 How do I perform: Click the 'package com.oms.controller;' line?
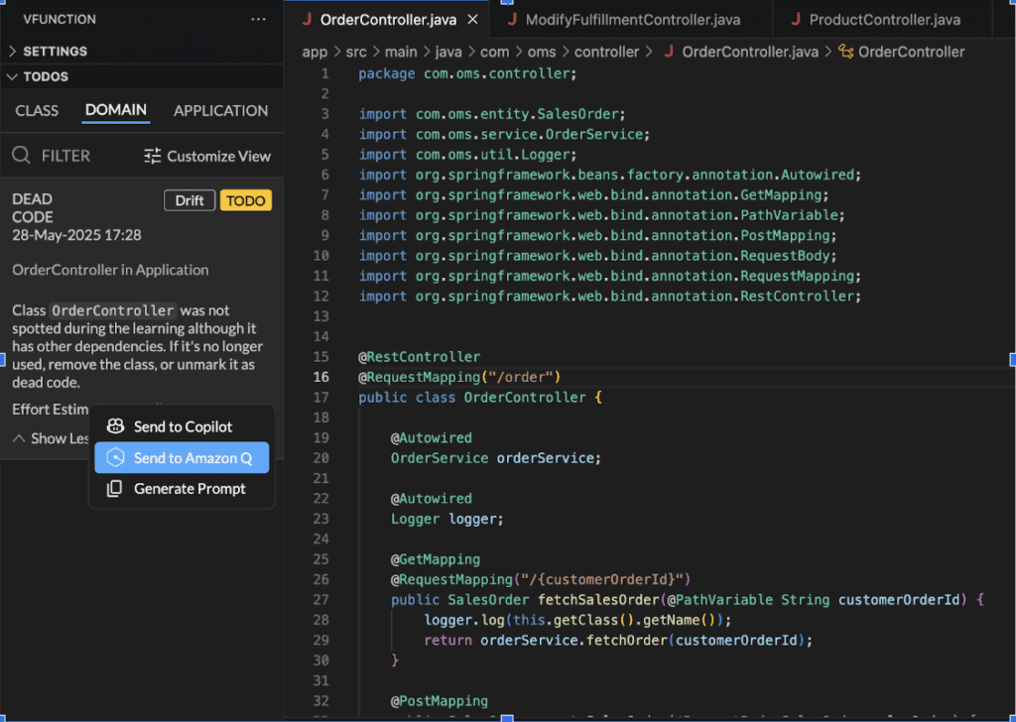pyautogui.click(x=467, y=73)
